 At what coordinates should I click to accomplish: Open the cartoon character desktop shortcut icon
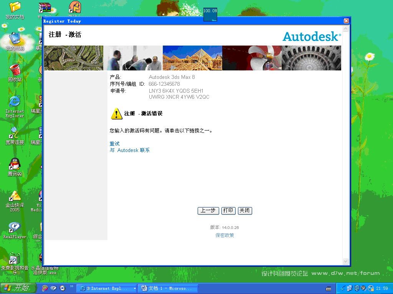[75, 7]
